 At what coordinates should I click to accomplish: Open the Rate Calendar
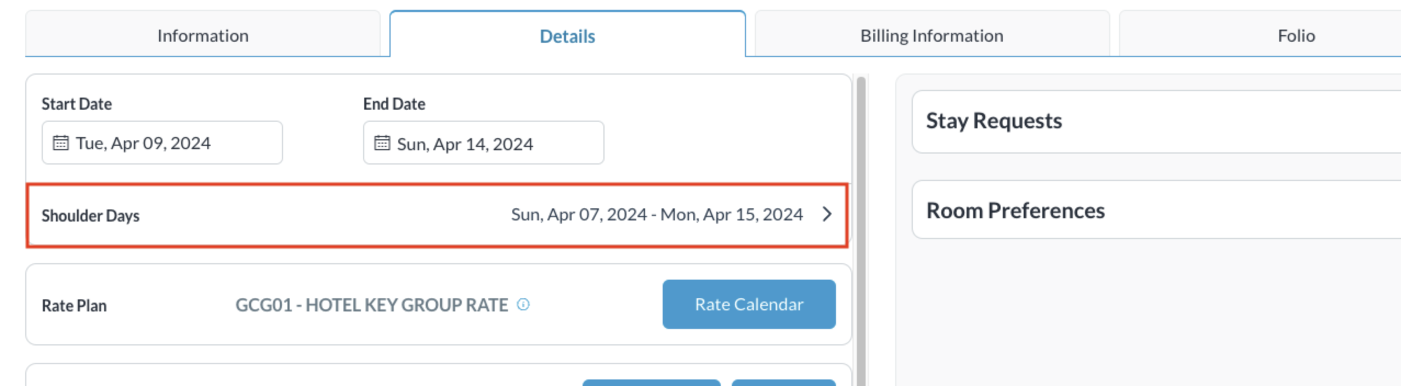pos(749,304)
